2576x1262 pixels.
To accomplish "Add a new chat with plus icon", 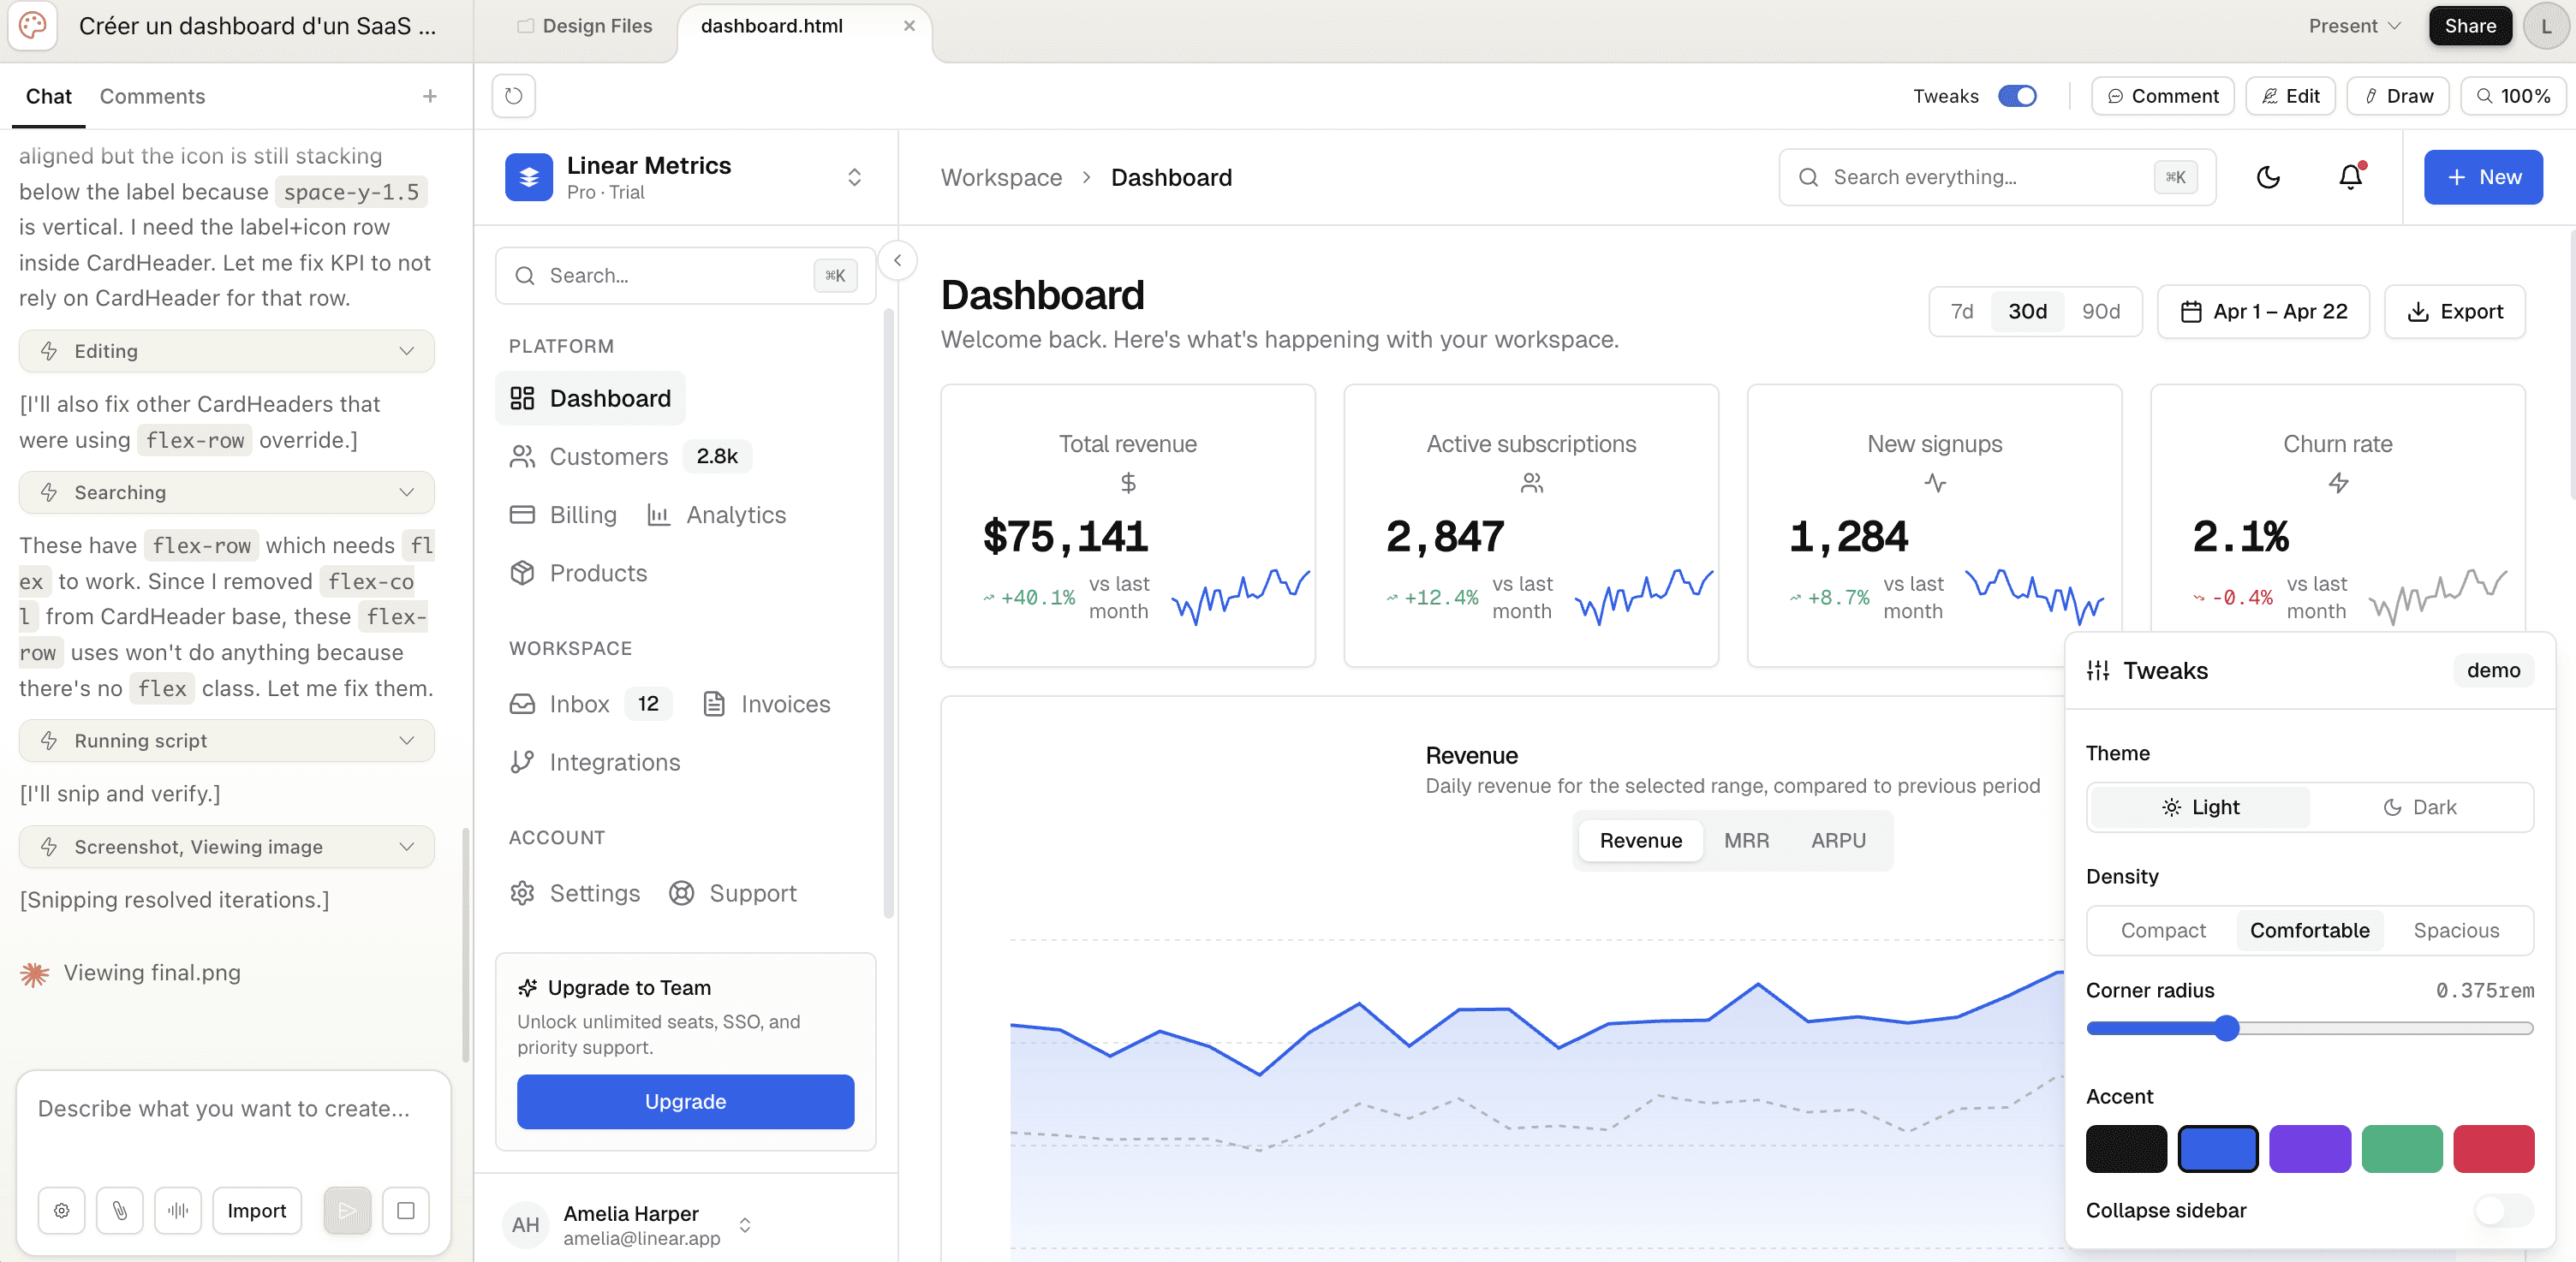I will pyautogui.click(x=430, y=96).
